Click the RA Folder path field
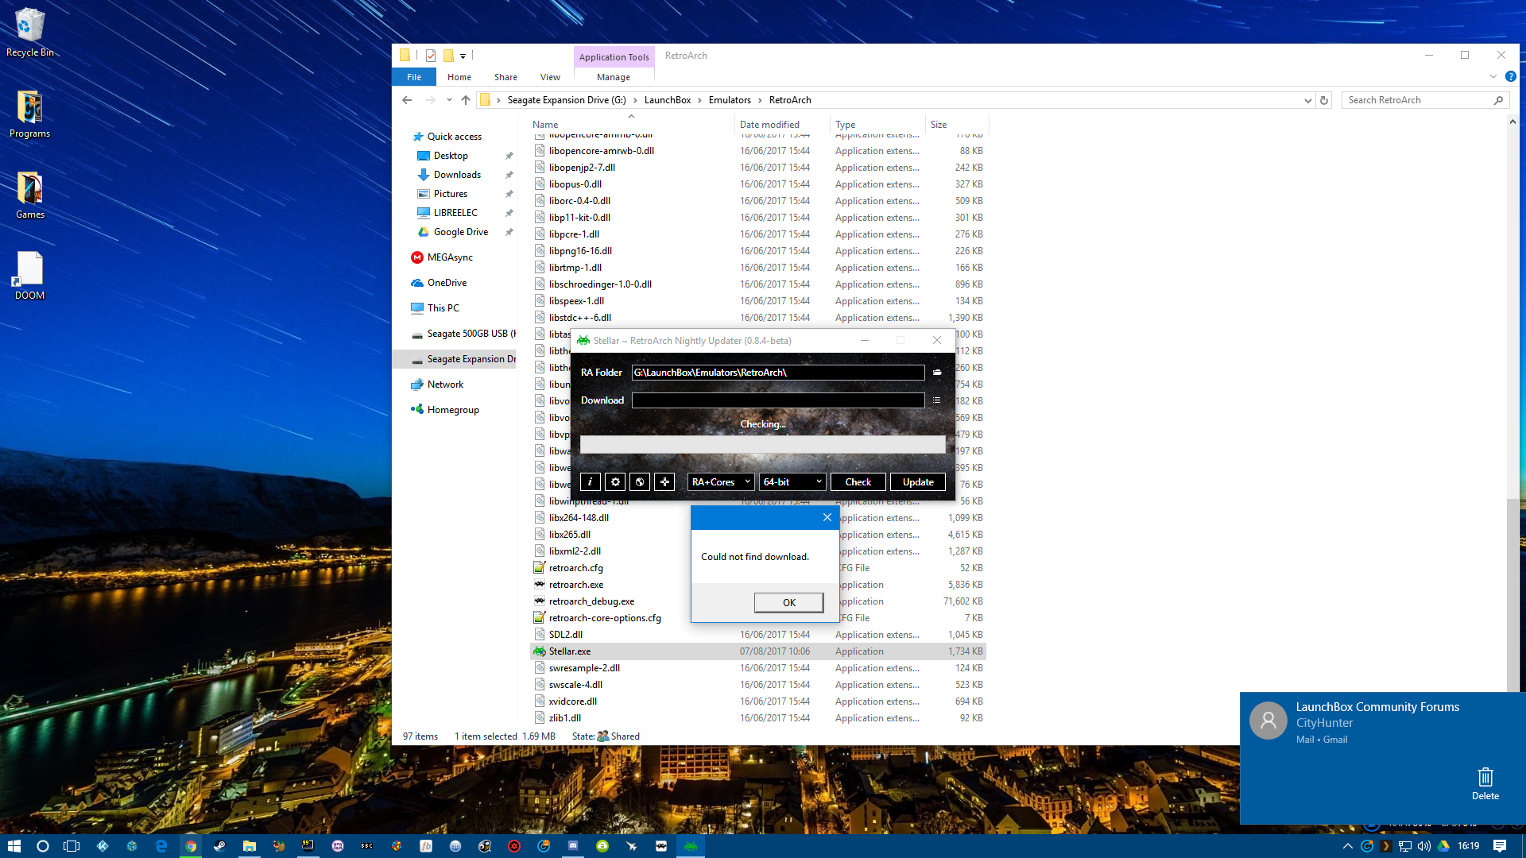The height and width of the screenshot is (858, 1526). pos(778,373)
